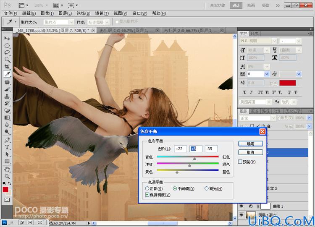Expand more workspaces chevron

coord(278,5)
